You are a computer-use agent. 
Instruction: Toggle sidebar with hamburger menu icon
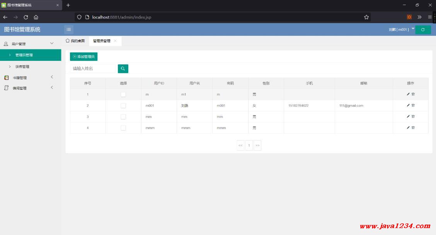(69, 29)
